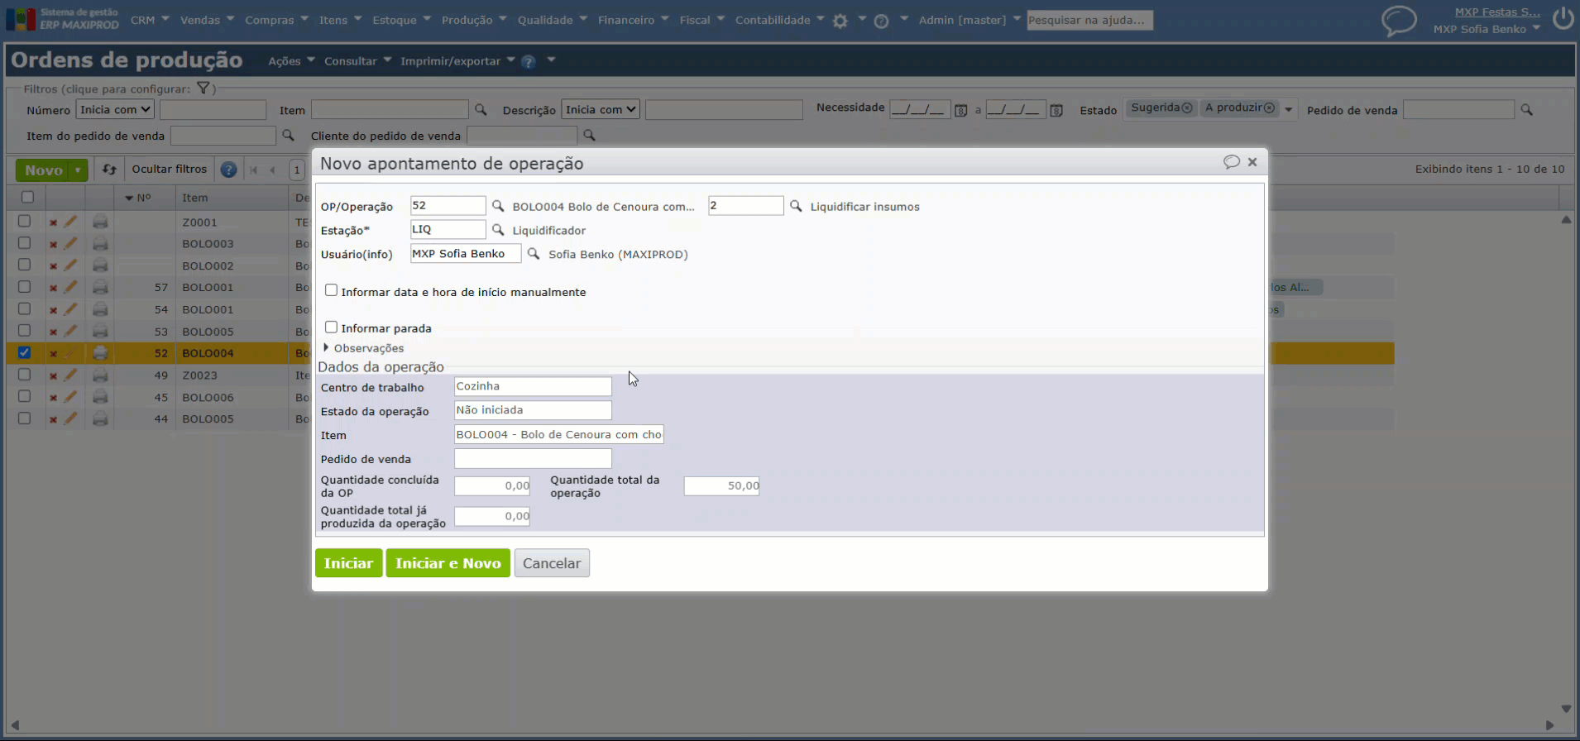
Task: Open the Novo button dropdown arrow
Action: point(78,170)
